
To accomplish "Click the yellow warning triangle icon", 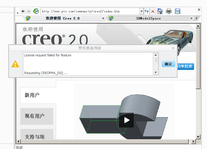I will [15, 64].
